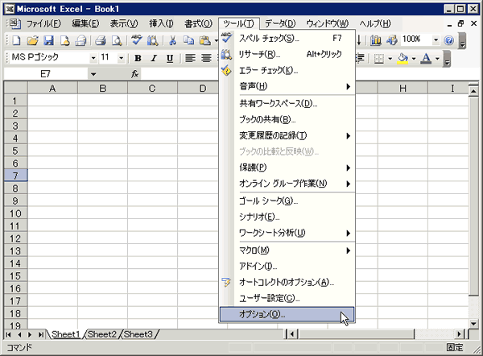
Task: Open the Font Color dropdown arrow
Action: 437,58
